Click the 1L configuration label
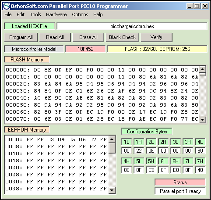This screenshot has height=200, width=211. [x=127, y=142]
